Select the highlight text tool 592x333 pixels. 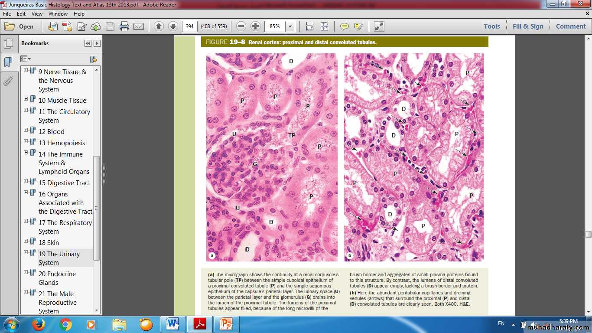[358, 26]
